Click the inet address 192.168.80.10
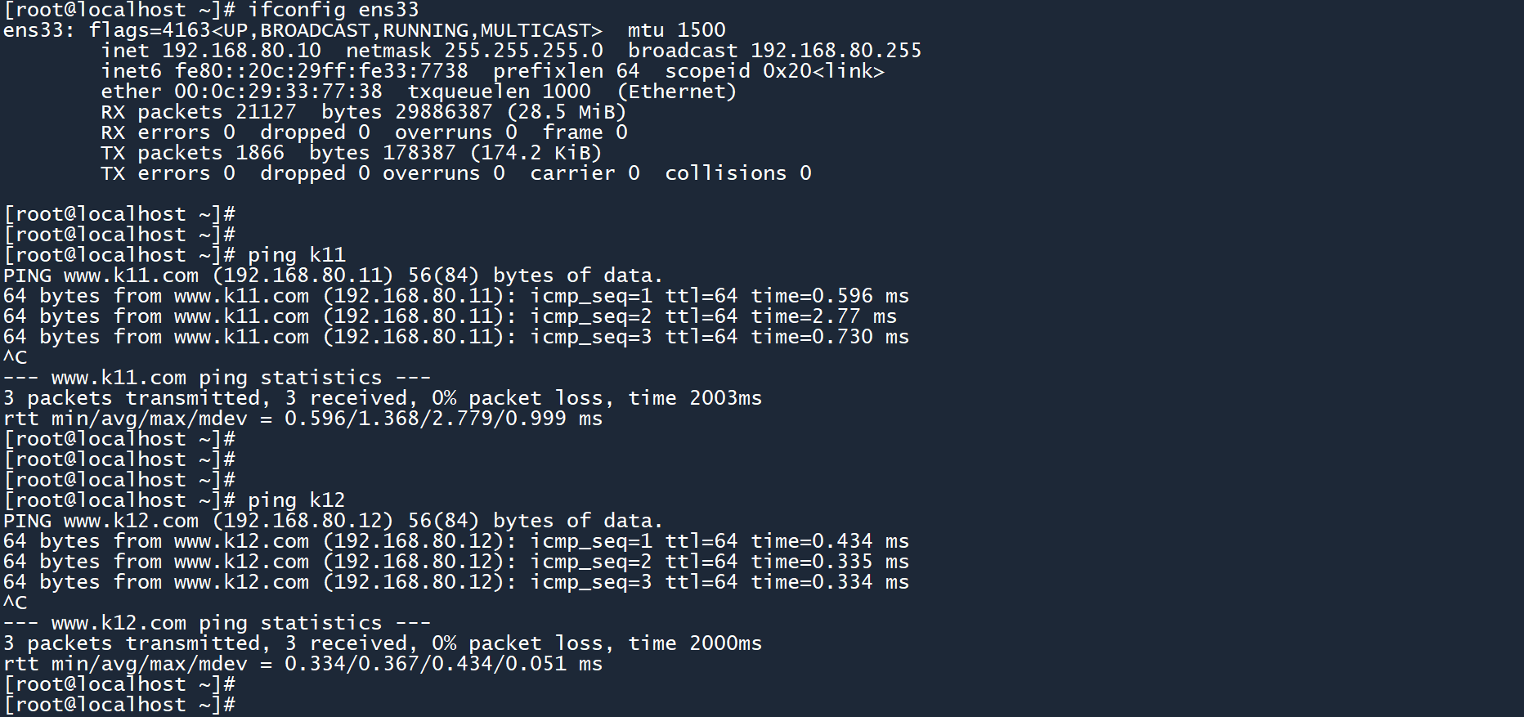The image size is (1524, 717). 241,51
